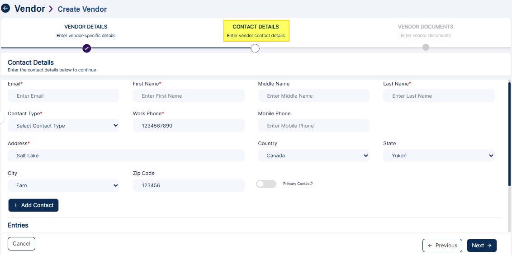Image resolution: width=512 pixels, height=255 pixels.
Task: Click the Add Contact button
Action: [33, 205]
